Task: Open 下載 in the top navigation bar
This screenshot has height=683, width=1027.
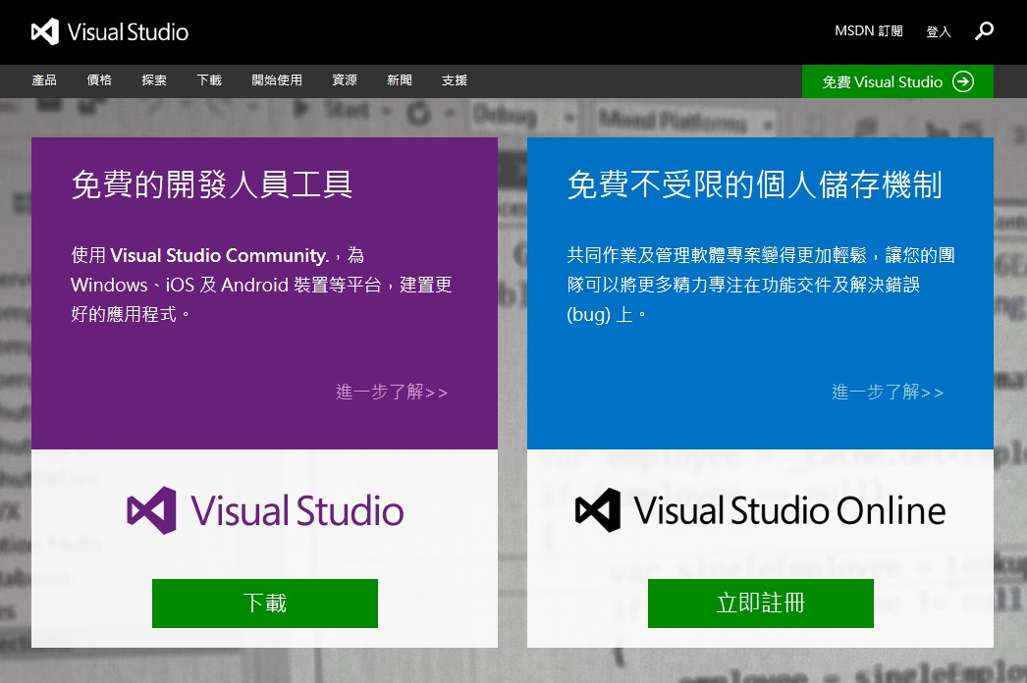Action: (209, 80)
